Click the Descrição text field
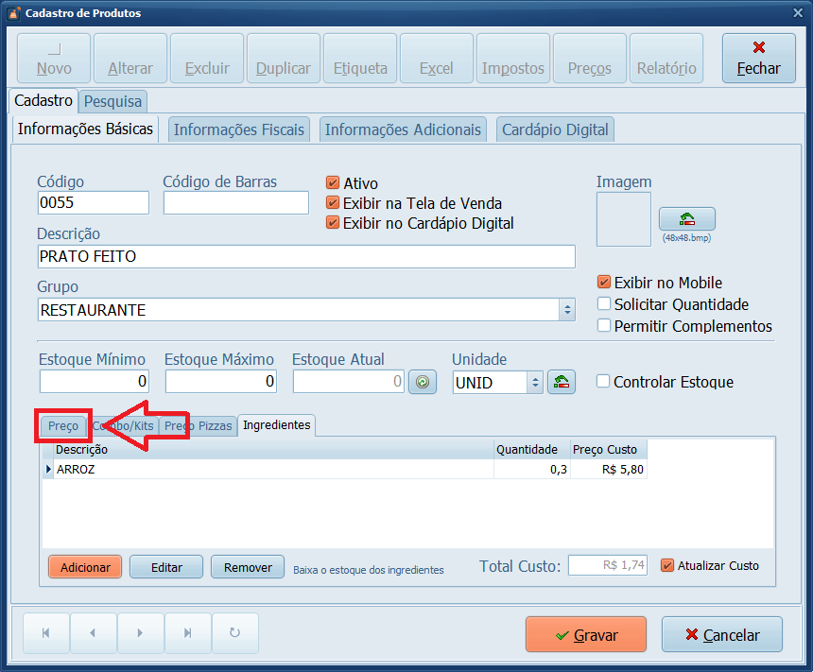The image size is (813, 672). (306, 257)
